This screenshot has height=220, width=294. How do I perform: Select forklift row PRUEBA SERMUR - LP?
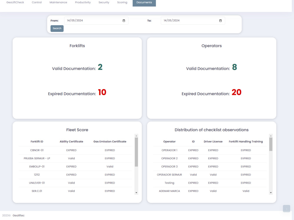[x=75, y=158]
